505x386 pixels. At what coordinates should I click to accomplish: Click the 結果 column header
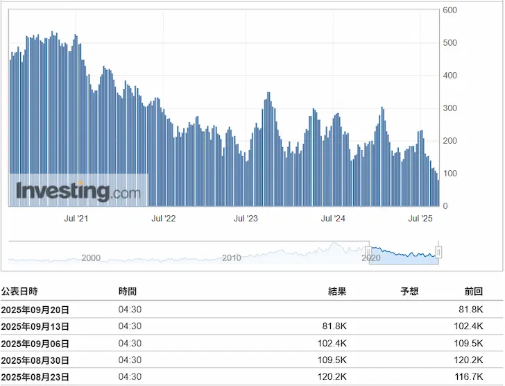click(336, 292)
